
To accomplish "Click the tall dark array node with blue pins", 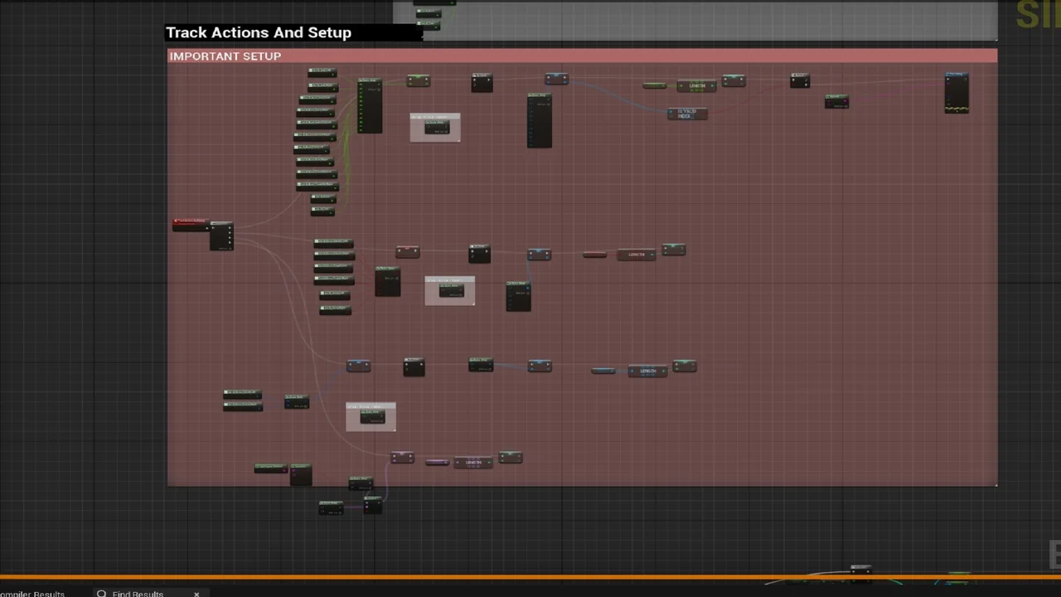I will point(539,120).
